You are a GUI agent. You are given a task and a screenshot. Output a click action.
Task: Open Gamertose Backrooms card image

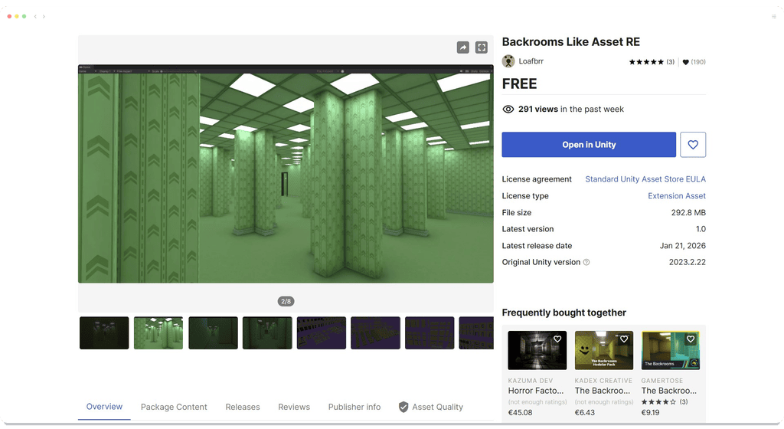(x=671, y=350)
